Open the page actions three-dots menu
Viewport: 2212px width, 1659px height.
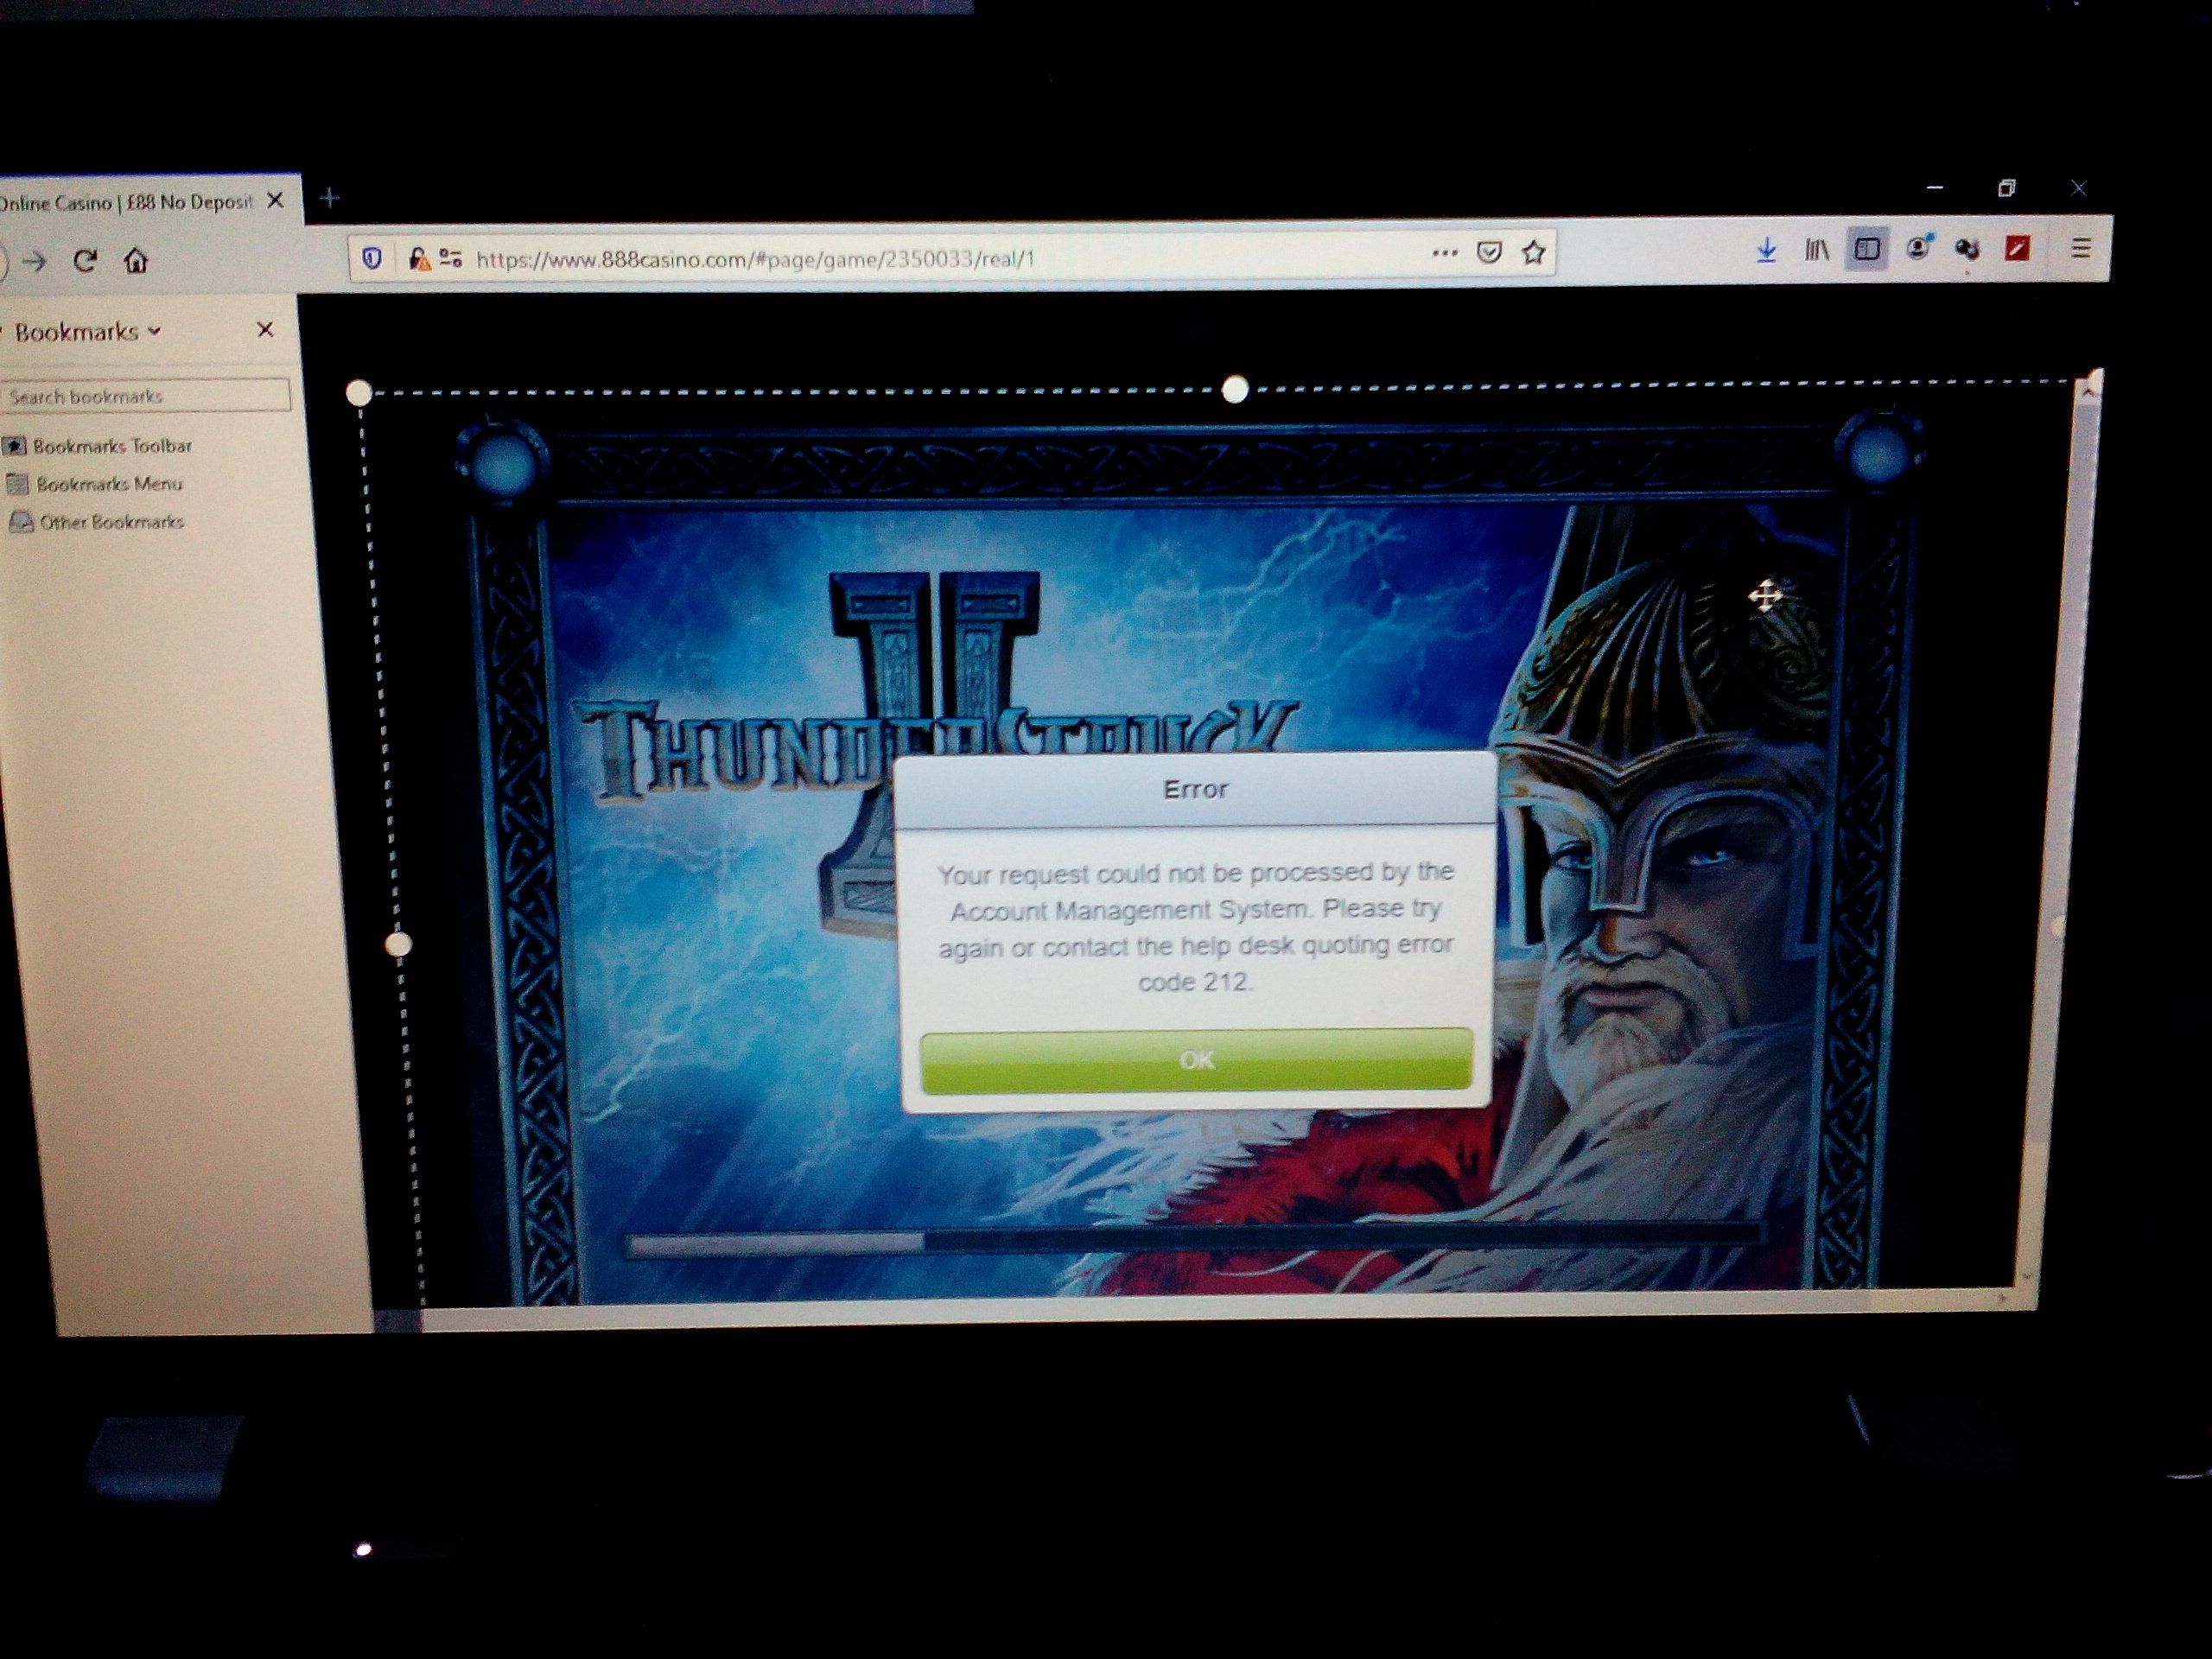tap(1444, 254)
